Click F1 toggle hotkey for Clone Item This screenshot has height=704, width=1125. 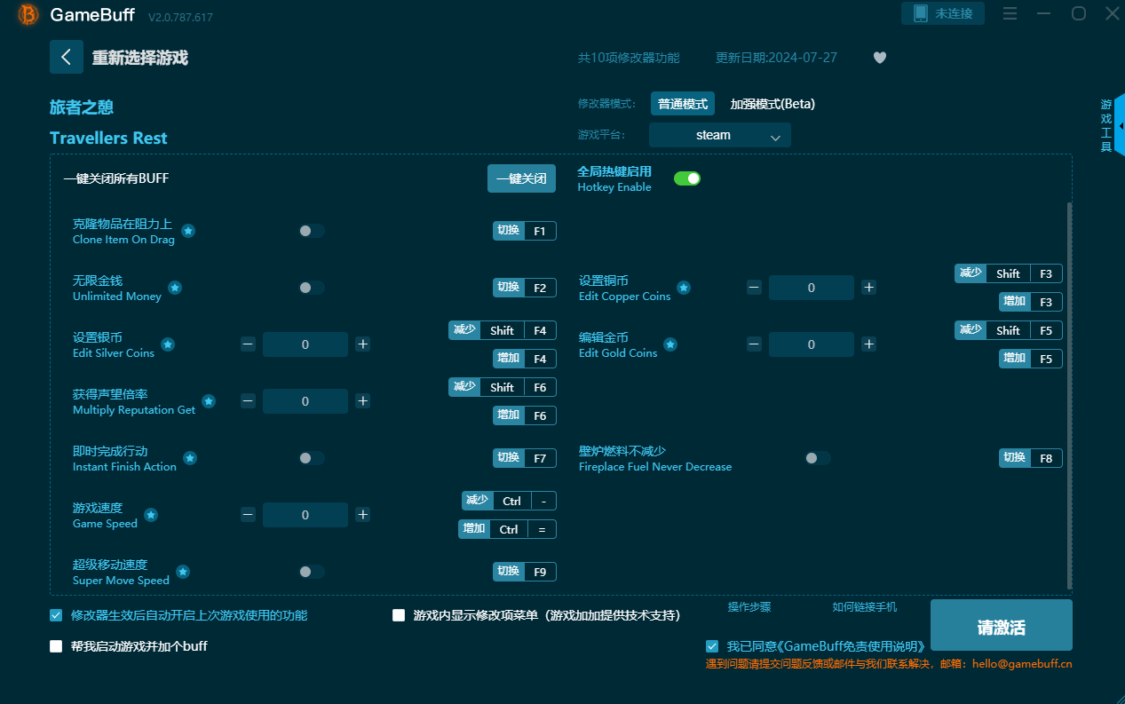[x=525, y=231]
